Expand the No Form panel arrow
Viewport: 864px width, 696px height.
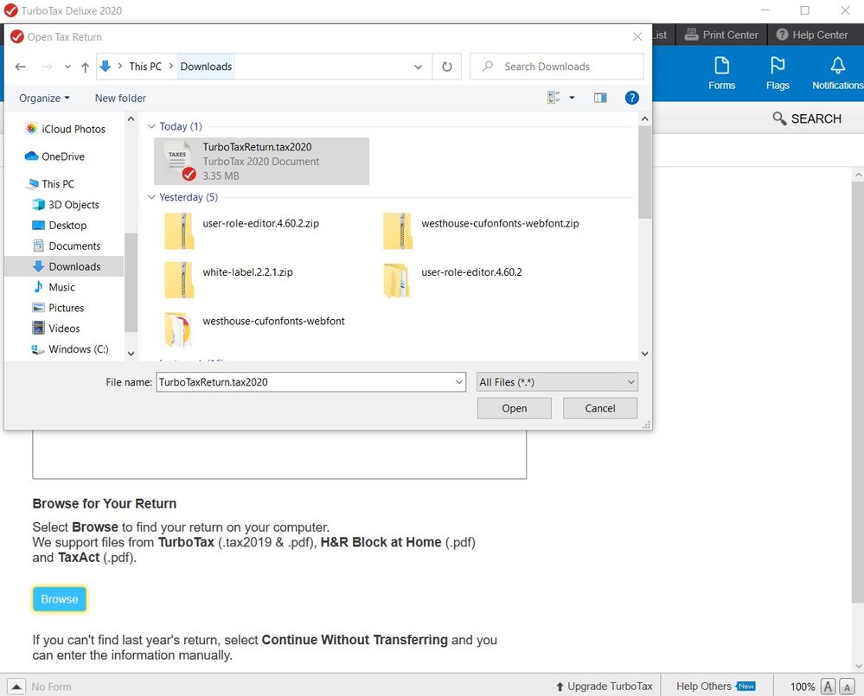(x=16, y=686)
